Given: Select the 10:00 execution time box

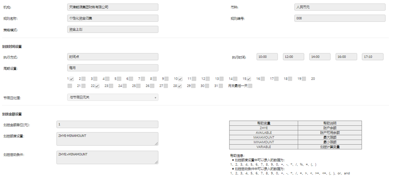Looking at the screenshot, I should point(267,57).
